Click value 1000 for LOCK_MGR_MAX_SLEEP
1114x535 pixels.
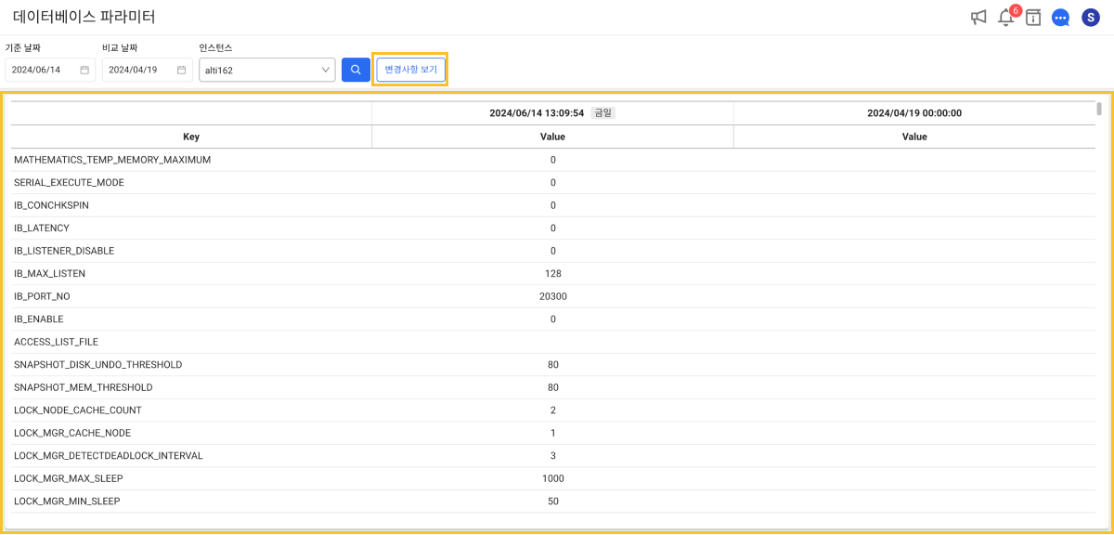pos(553,478)
